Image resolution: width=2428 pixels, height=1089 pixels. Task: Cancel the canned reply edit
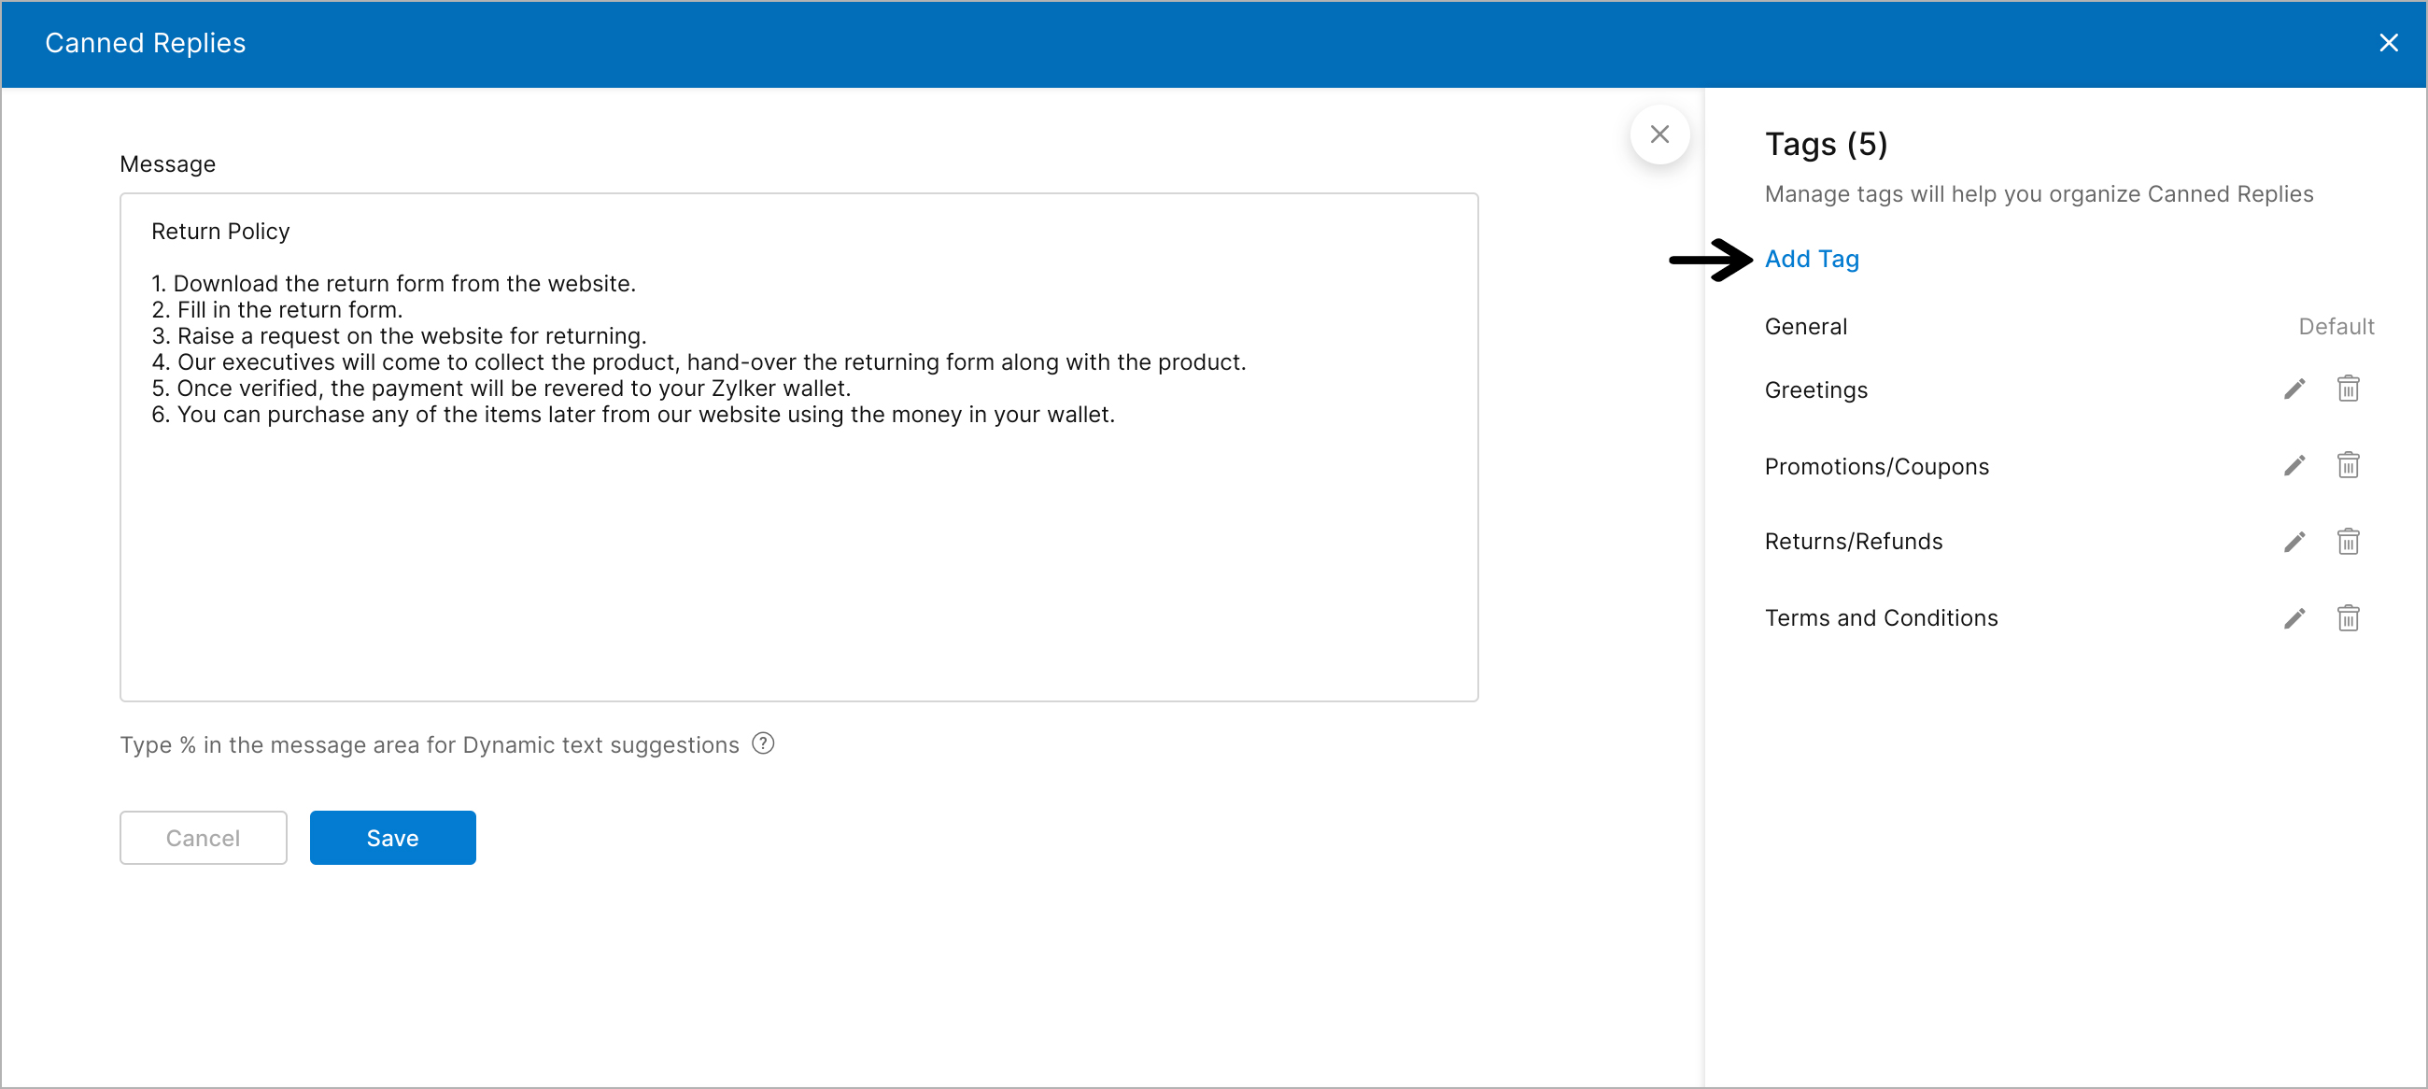click(x=203, y=837)
